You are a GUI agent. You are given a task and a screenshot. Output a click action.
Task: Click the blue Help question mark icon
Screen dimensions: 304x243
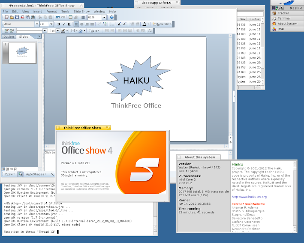[x=111, y=17]
